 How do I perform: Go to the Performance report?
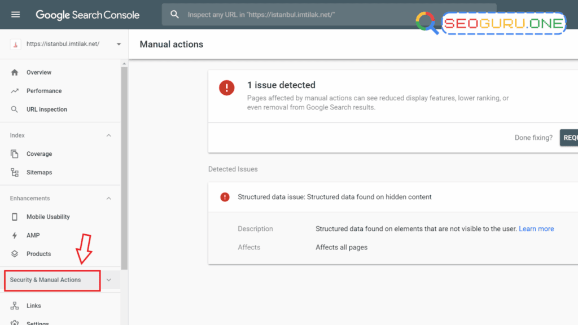(44, 91)
